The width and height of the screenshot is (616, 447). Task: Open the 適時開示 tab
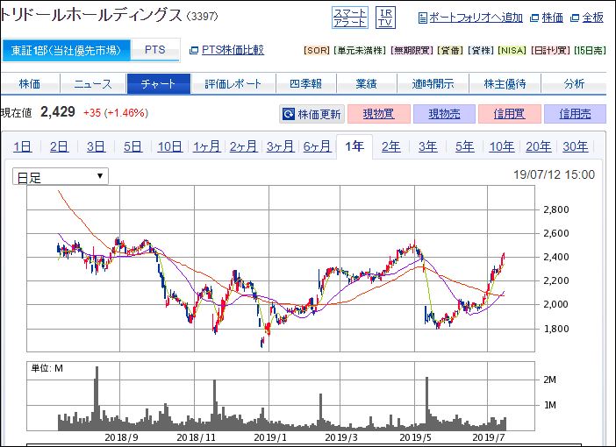(433, 83)
